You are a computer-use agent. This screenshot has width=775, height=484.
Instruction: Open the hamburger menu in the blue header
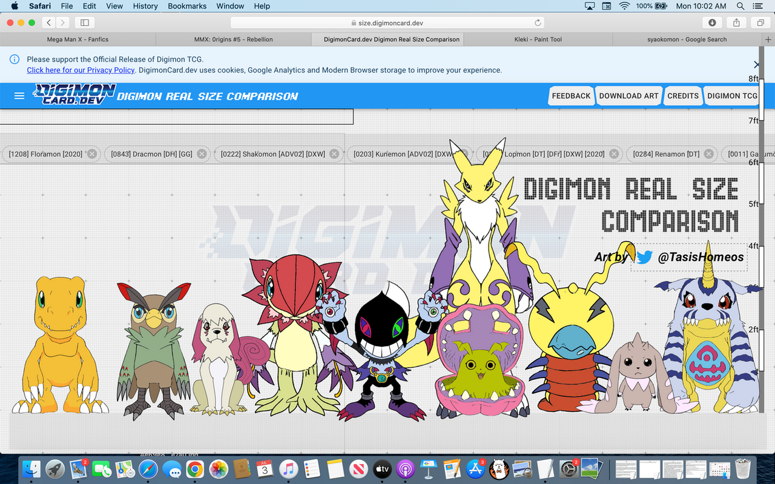[19, 96]
